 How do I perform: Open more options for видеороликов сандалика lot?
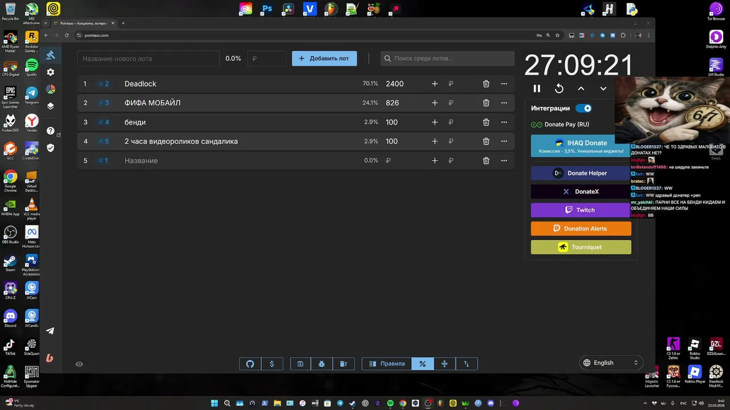coord(504,141)
